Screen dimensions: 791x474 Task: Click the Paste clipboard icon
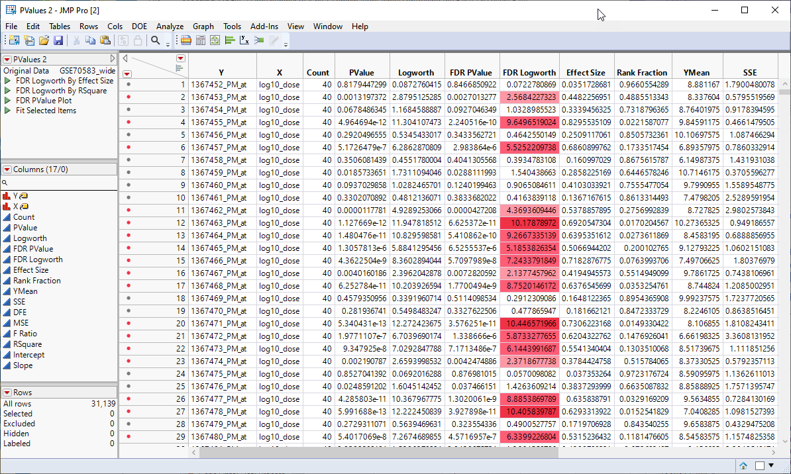tap(105, 40)
